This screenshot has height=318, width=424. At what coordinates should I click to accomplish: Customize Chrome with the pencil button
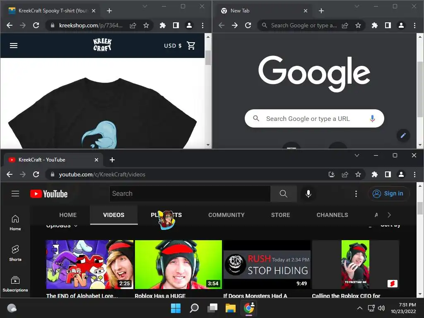tap(403, 135)
